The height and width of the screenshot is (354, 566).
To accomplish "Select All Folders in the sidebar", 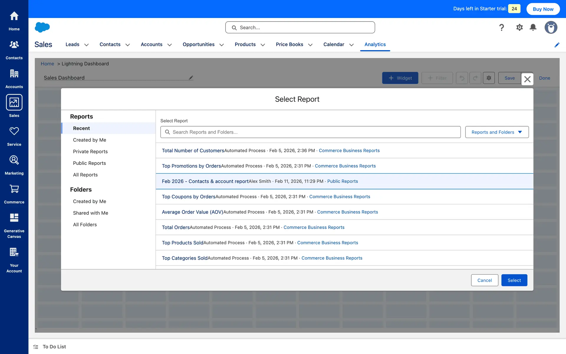I will pos(85,224).
